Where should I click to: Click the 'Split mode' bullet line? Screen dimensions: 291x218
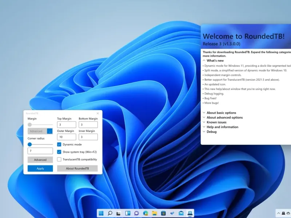tap(246, 70)
